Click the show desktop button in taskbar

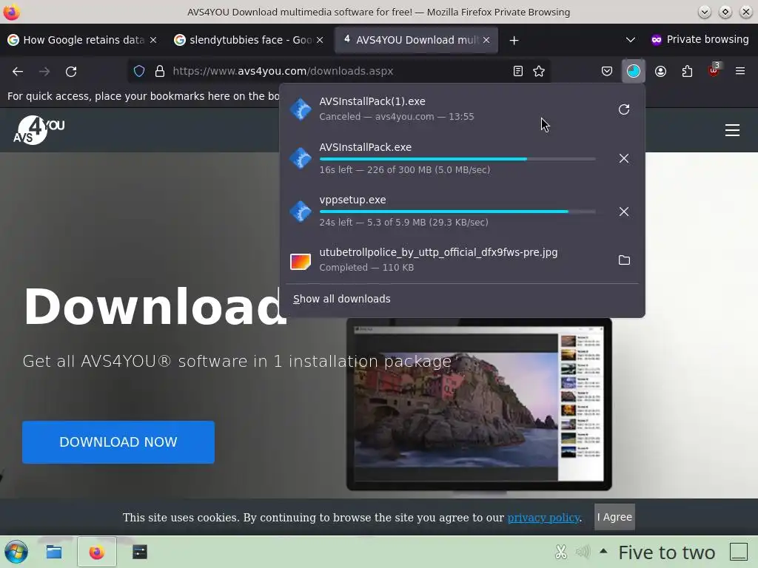coord(739,552)
